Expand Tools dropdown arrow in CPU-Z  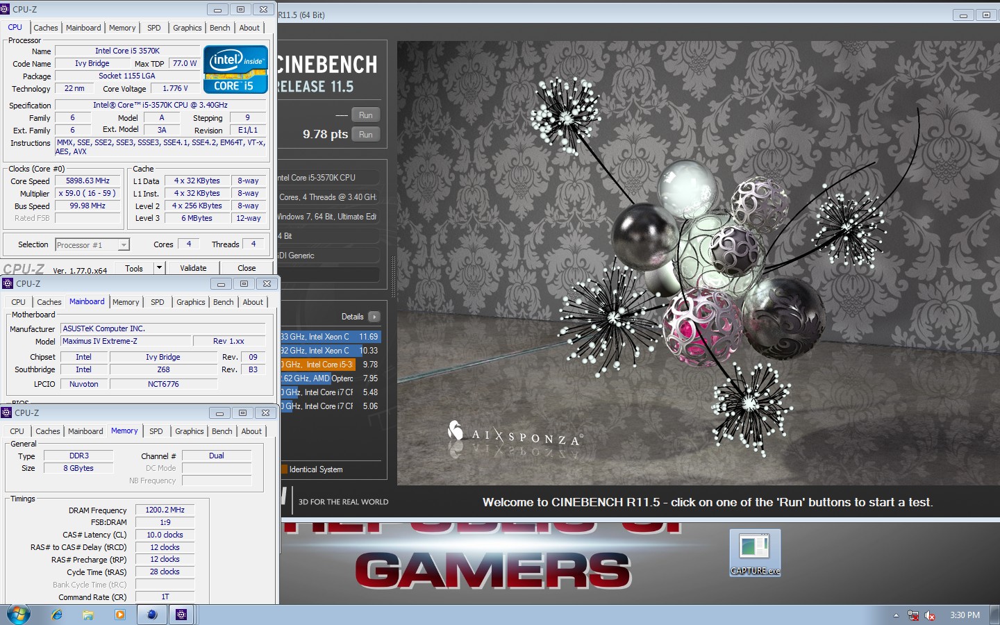click(159, 267)
